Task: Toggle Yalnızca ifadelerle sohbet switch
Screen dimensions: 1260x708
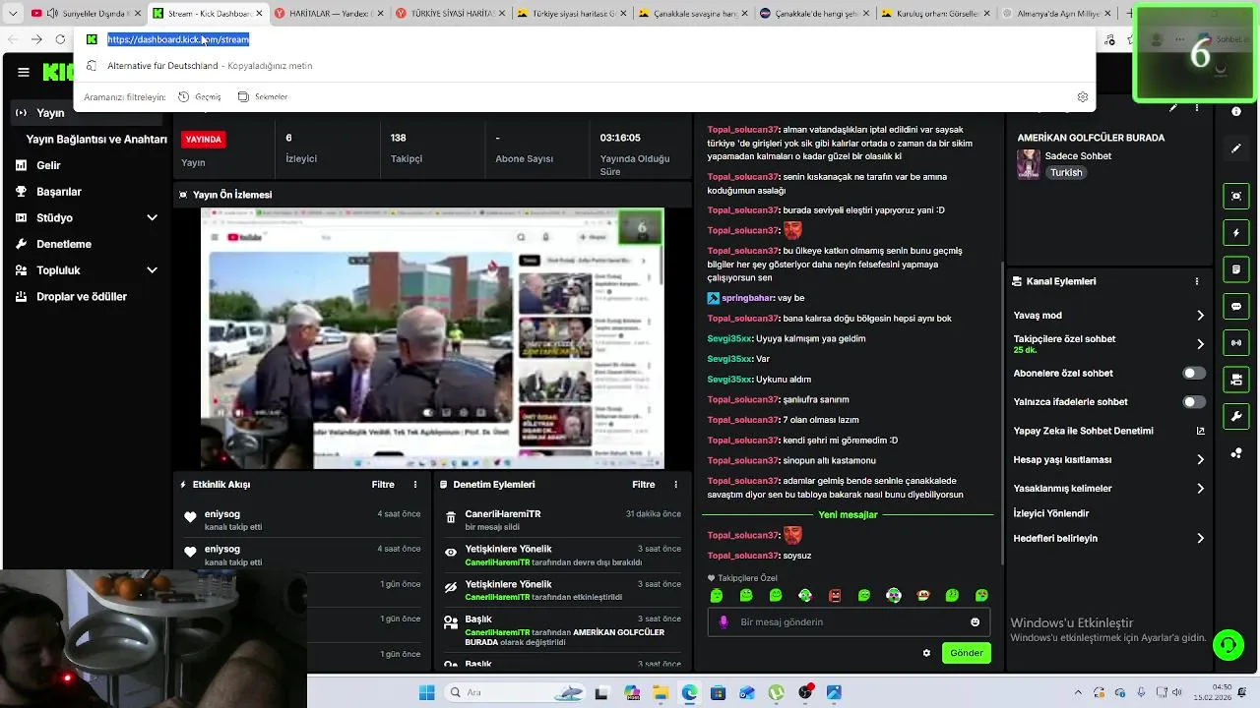Action: pos(1194,402)
